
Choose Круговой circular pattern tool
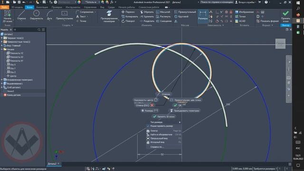click(181, 17)
